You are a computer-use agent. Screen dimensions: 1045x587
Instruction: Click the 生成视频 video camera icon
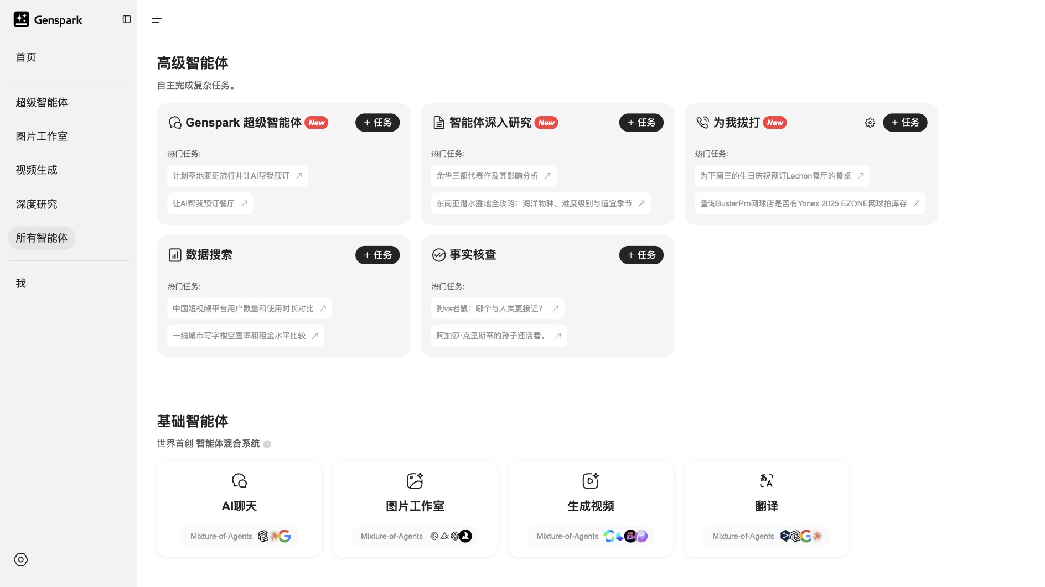pyautogui.click(x=590, y=480)
